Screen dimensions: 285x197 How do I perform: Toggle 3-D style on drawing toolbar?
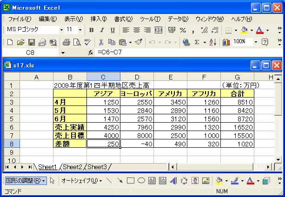click(266, 181)
